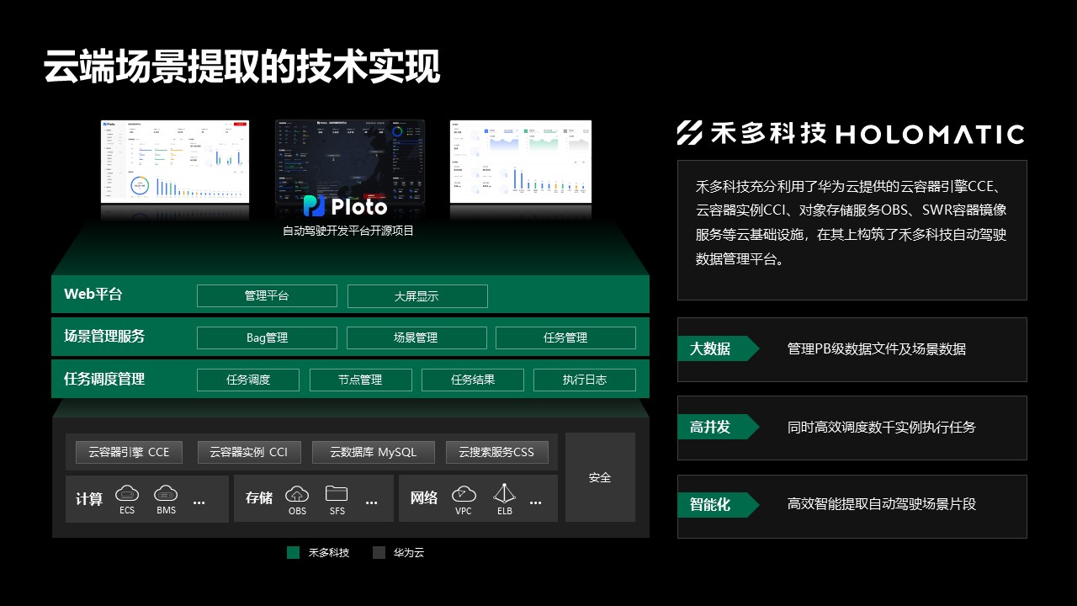The height and width of the screenshot is (606, 1077).
Task: Click the 智能化 green tag
Action: click(x=719, y=505)
